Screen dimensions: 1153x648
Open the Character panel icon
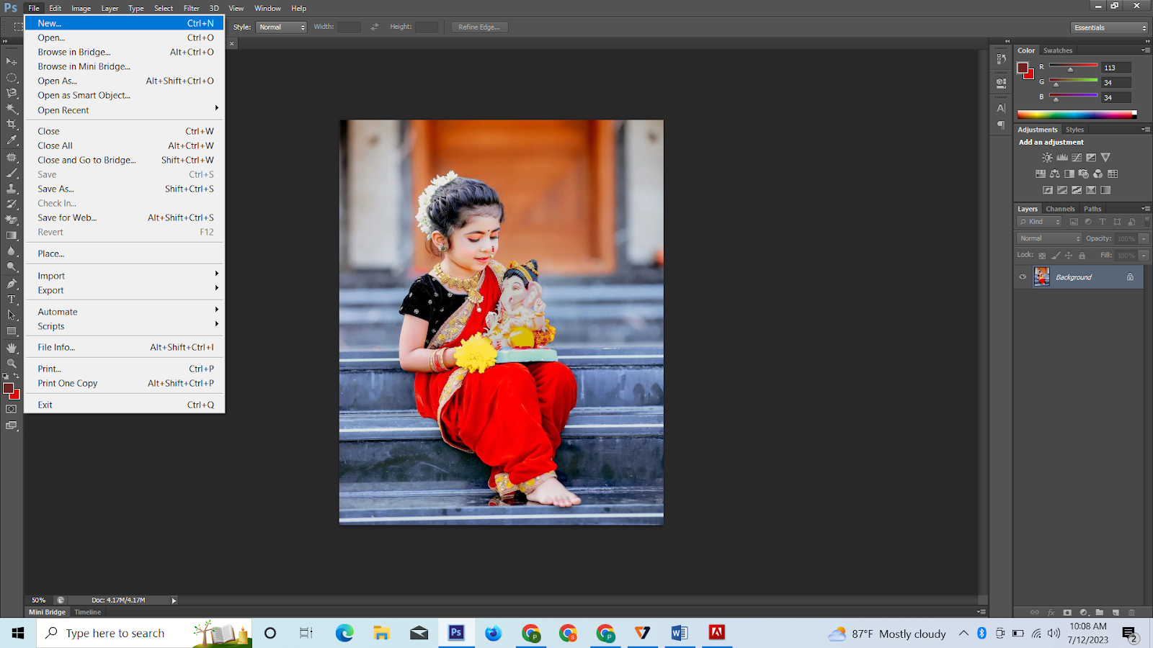[x=1001, y=108]
